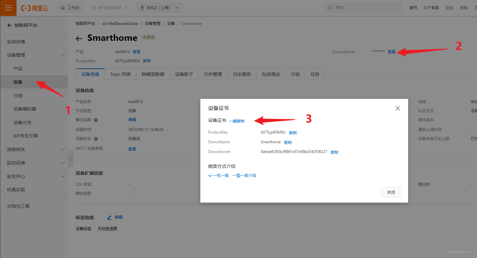
Task: Open 工作台 from the top bar
Action: coord(70,8)
